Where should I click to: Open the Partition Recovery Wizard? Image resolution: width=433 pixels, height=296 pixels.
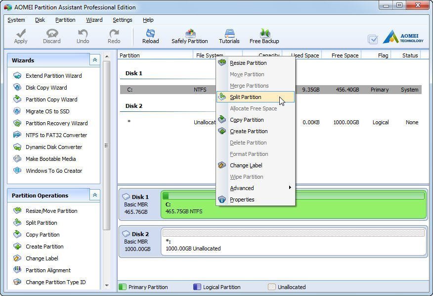point(57,123)
